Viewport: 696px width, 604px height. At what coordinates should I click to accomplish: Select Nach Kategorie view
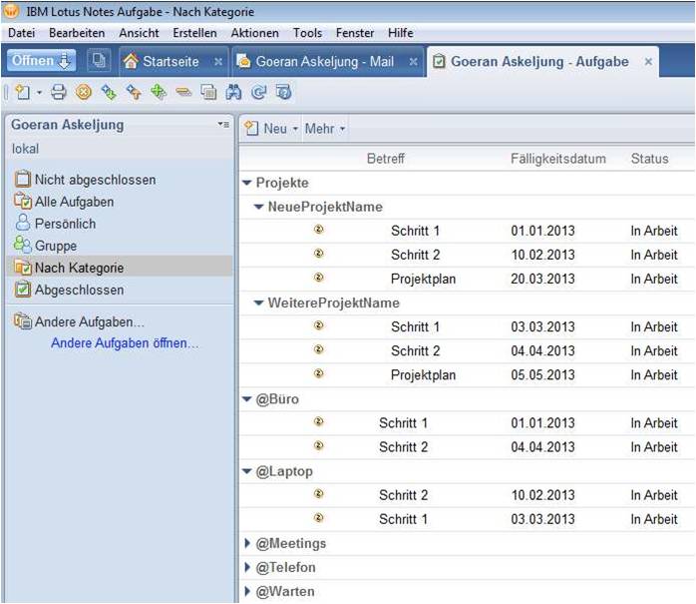(x=120, y=268)
